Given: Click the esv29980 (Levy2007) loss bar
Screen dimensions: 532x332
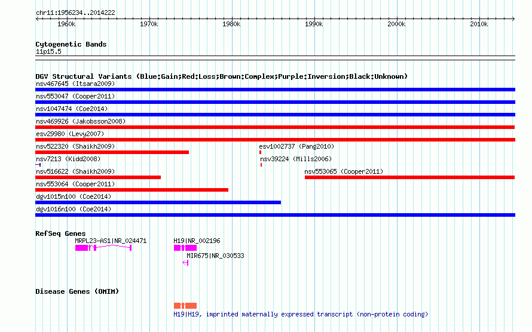Looking at the screenshot, I should point(275,140).
